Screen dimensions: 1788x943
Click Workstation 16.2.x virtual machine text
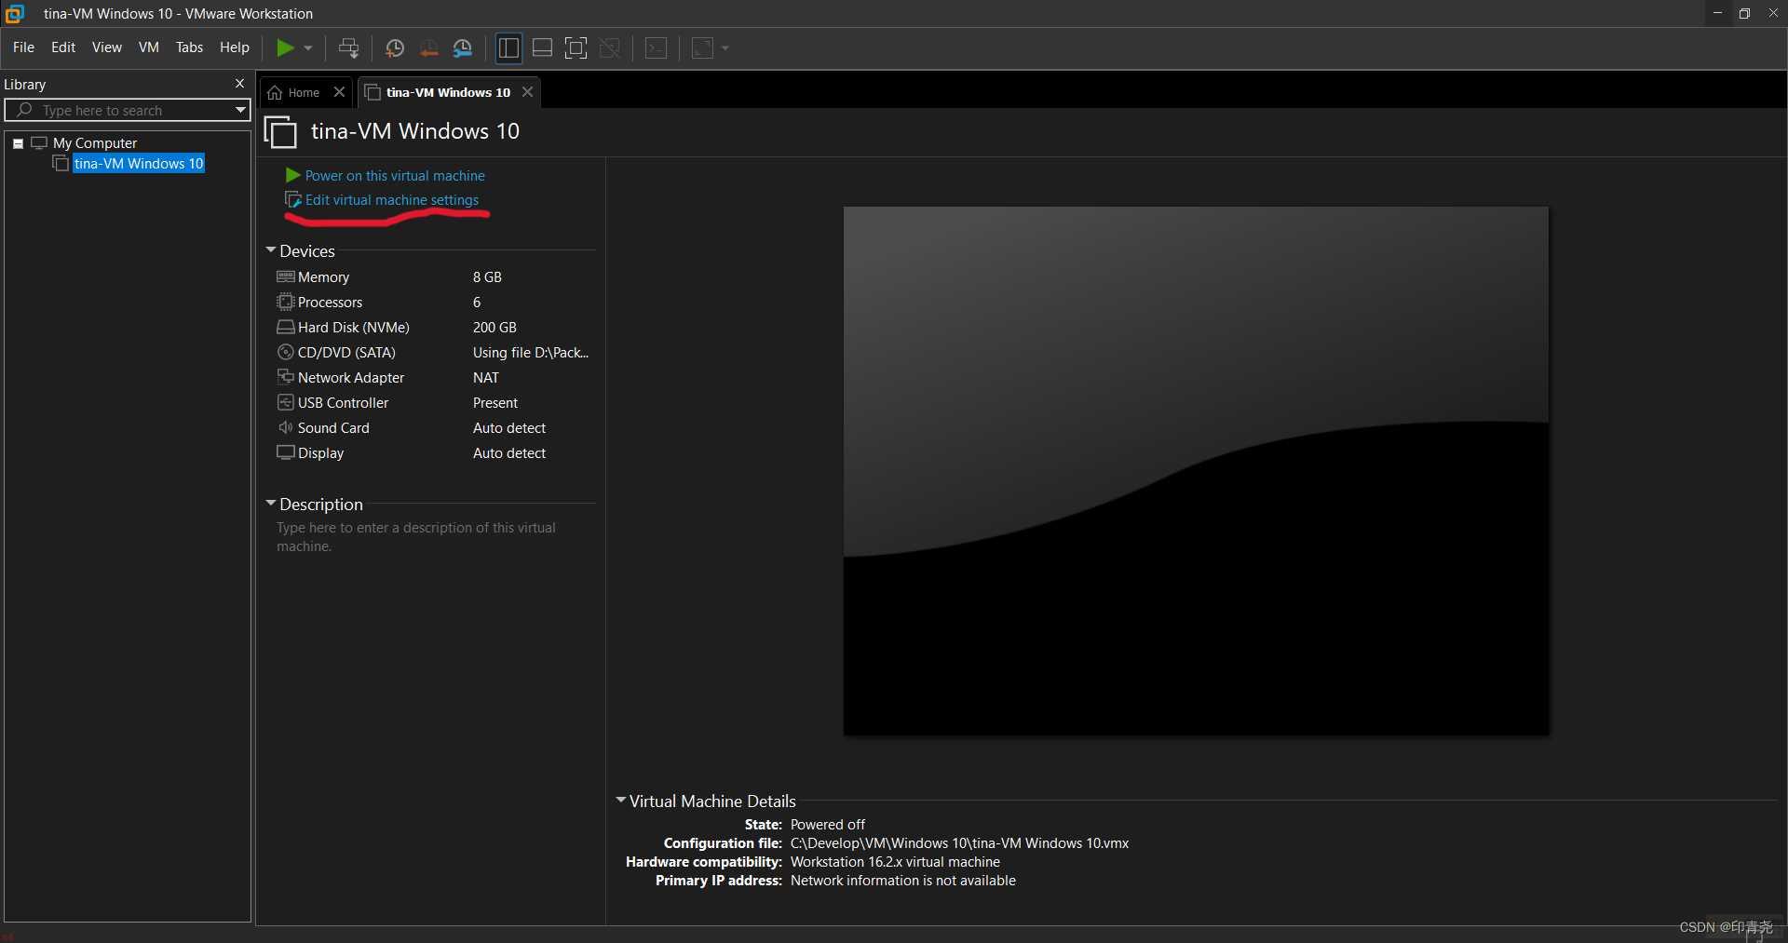click(x=895, y=862)
